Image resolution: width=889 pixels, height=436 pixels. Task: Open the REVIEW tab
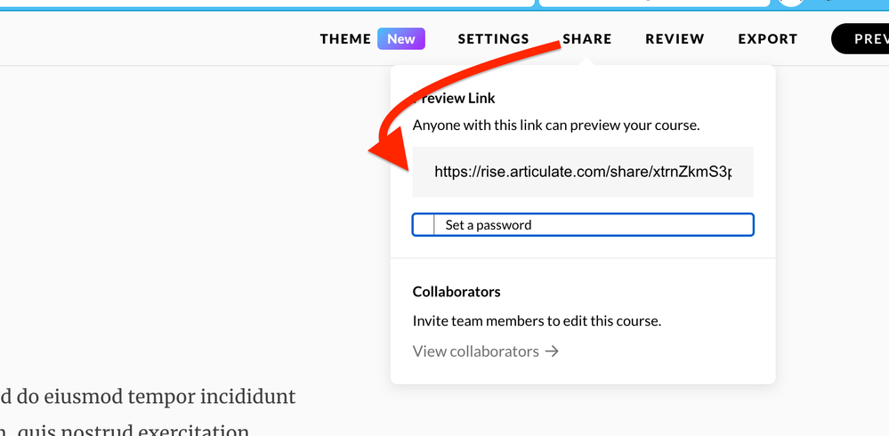click(675, 39)
